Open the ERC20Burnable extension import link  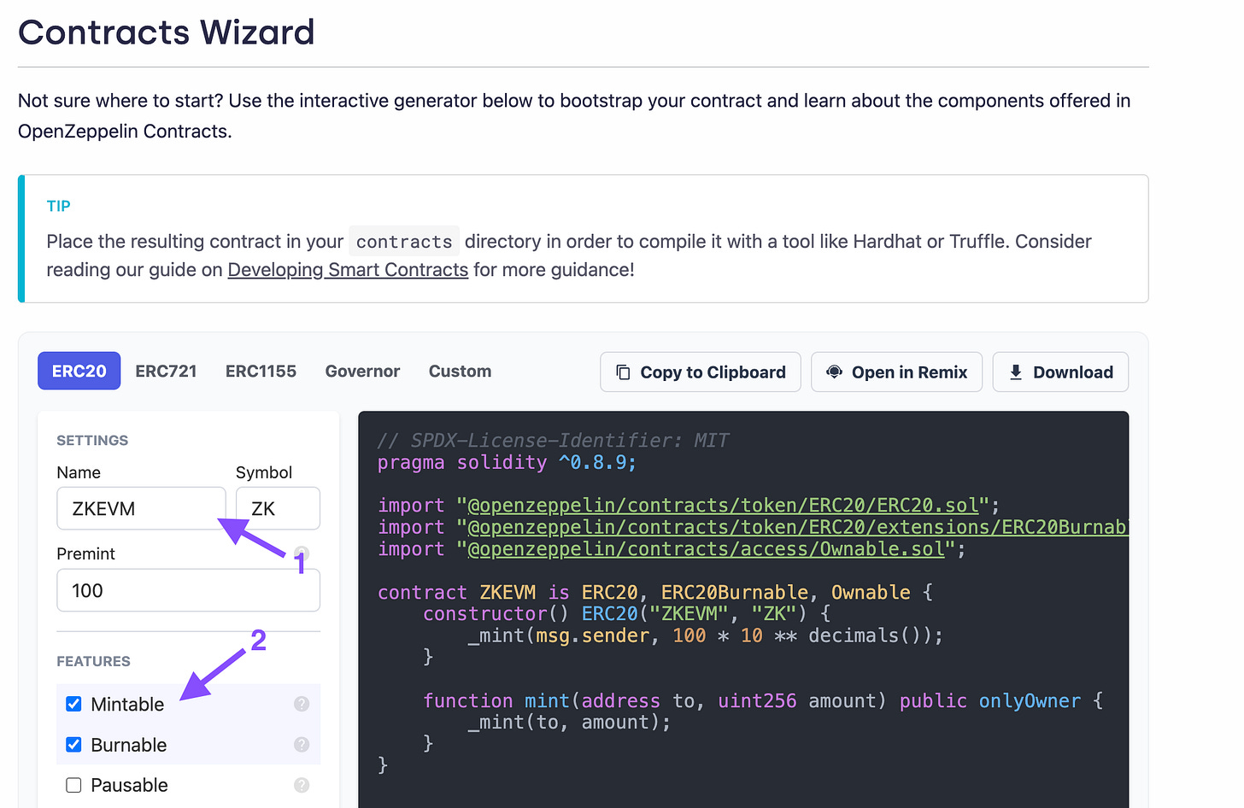point(798,528)
